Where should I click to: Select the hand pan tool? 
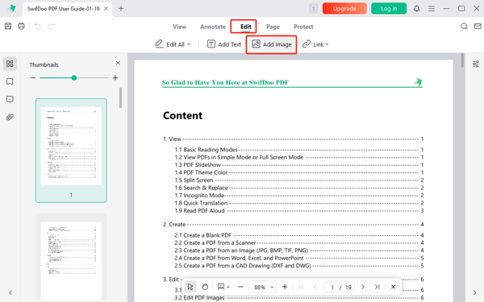click(x=205, y=287)
